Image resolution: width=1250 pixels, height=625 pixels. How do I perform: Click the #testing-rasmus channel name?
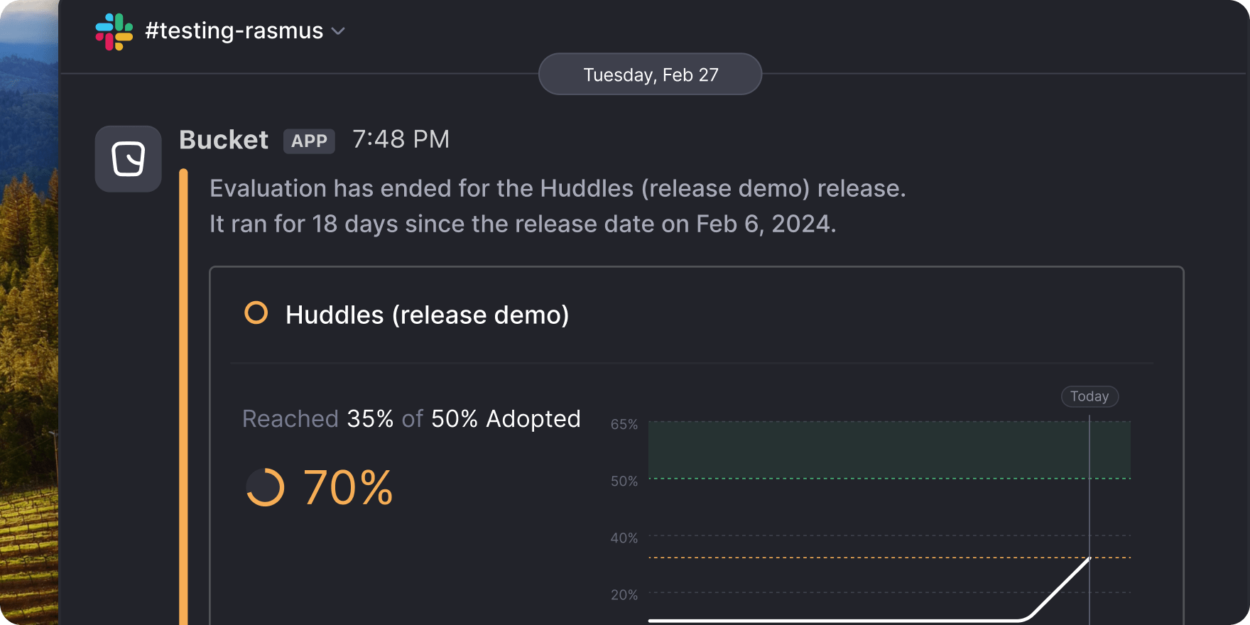click(234, 31)
